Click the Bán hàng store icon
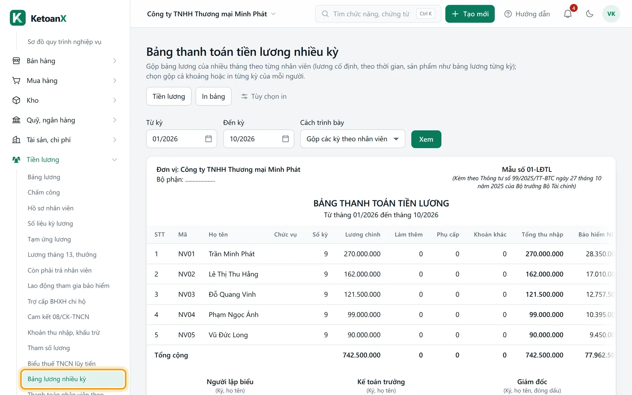This screenshot has width=632, height=395. pos(16,61)
